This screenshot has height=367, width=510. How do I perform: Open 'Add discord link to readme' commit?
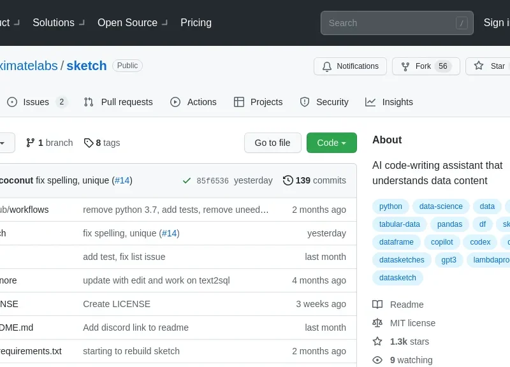(136, 327)
